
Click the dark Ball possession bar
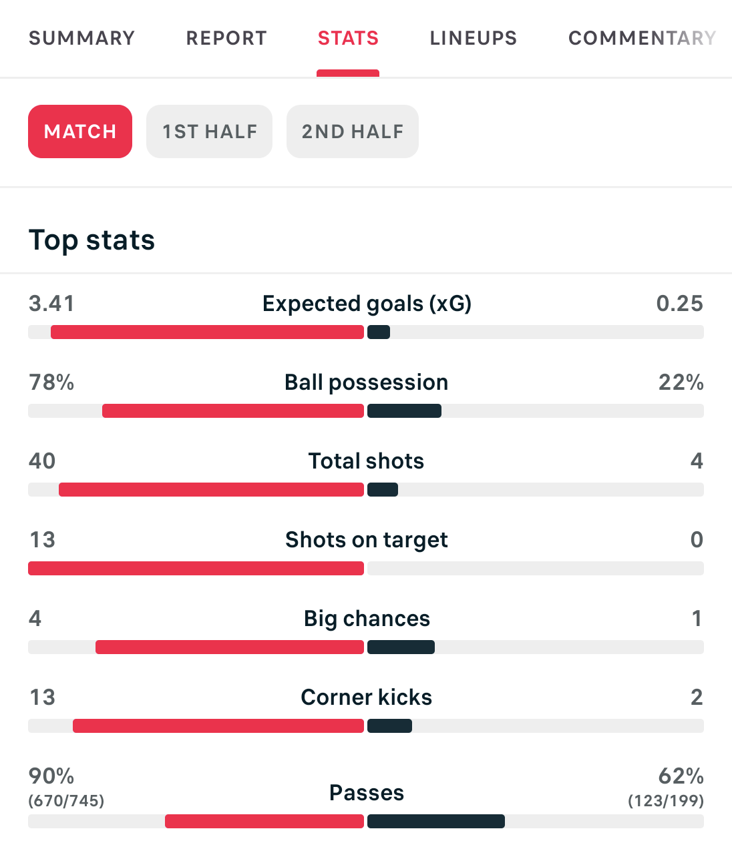(404, 411)
